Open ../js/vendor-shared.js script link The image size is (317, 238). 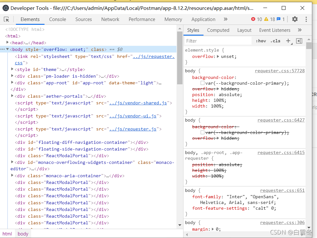[138, 103]
